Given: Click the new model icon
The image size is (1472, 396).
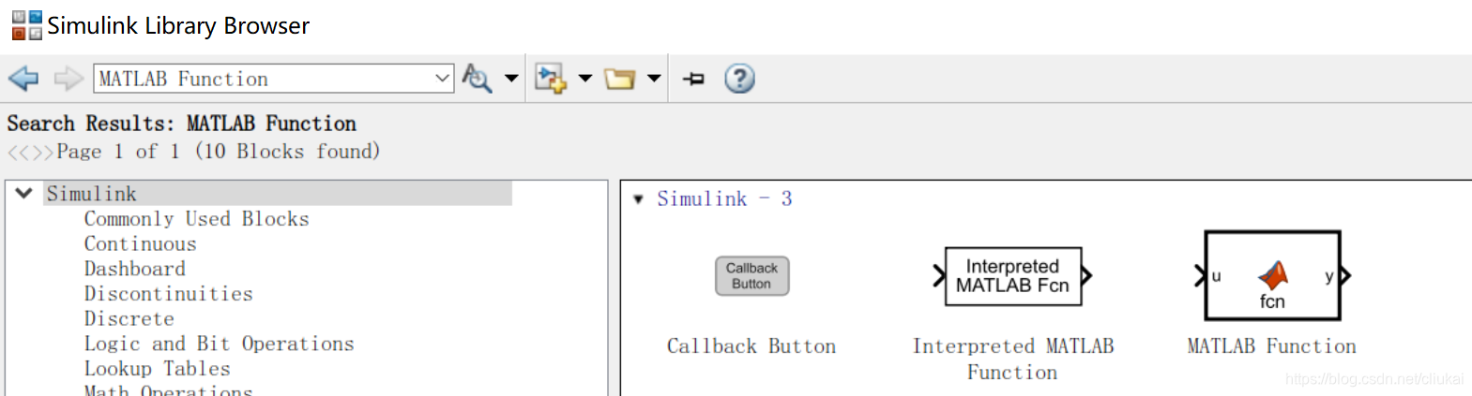Looking at the screenshot, I should 550,79.
